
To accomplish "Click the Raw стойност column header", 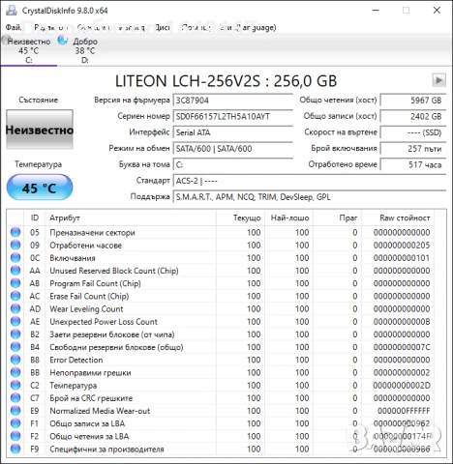I will pyautogui.click(x=398, y=217).
